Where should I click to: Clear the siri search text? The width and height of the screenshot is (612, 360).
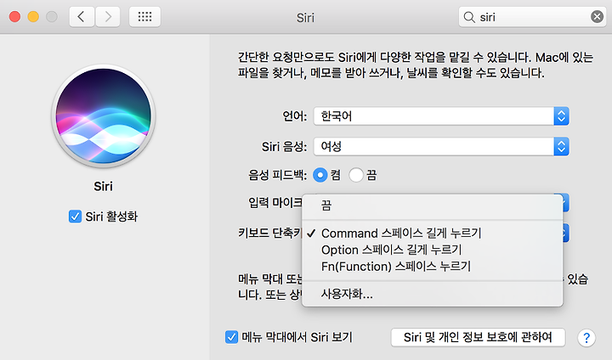click(x=597, y=17)
